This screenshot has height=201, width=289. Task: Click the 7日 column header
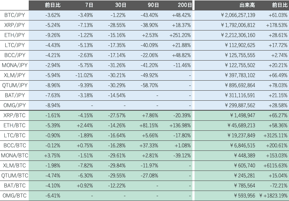pyautogui.click(x=89, y=5)
